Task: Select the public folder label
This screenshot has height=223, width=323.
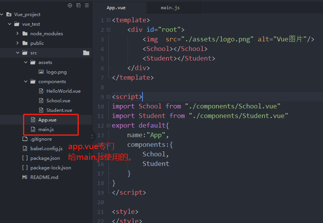Action: [x=37, y=43]
